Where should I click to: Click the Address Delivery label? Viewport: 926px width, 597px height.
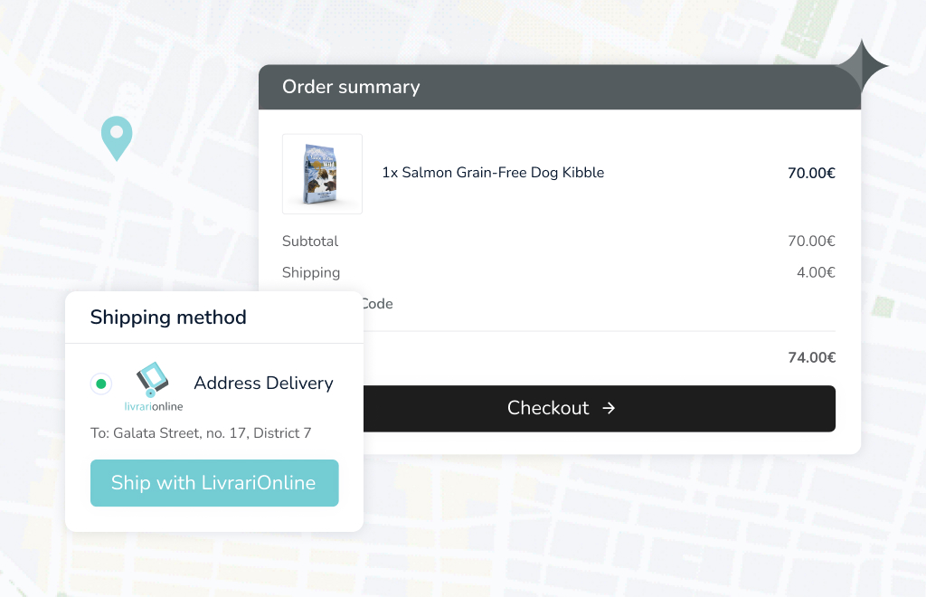click(x=263, y=384)
